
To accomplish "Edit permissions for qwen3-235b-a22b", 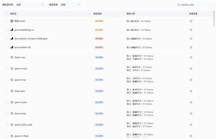I will (x=191, y=125).
